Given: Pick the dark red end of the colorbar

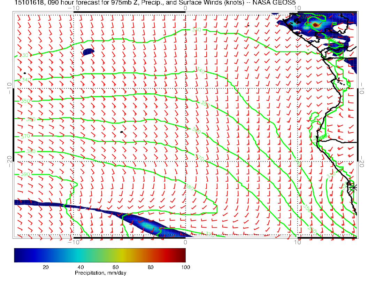Looking at the screenshot, I should point(183,255).
